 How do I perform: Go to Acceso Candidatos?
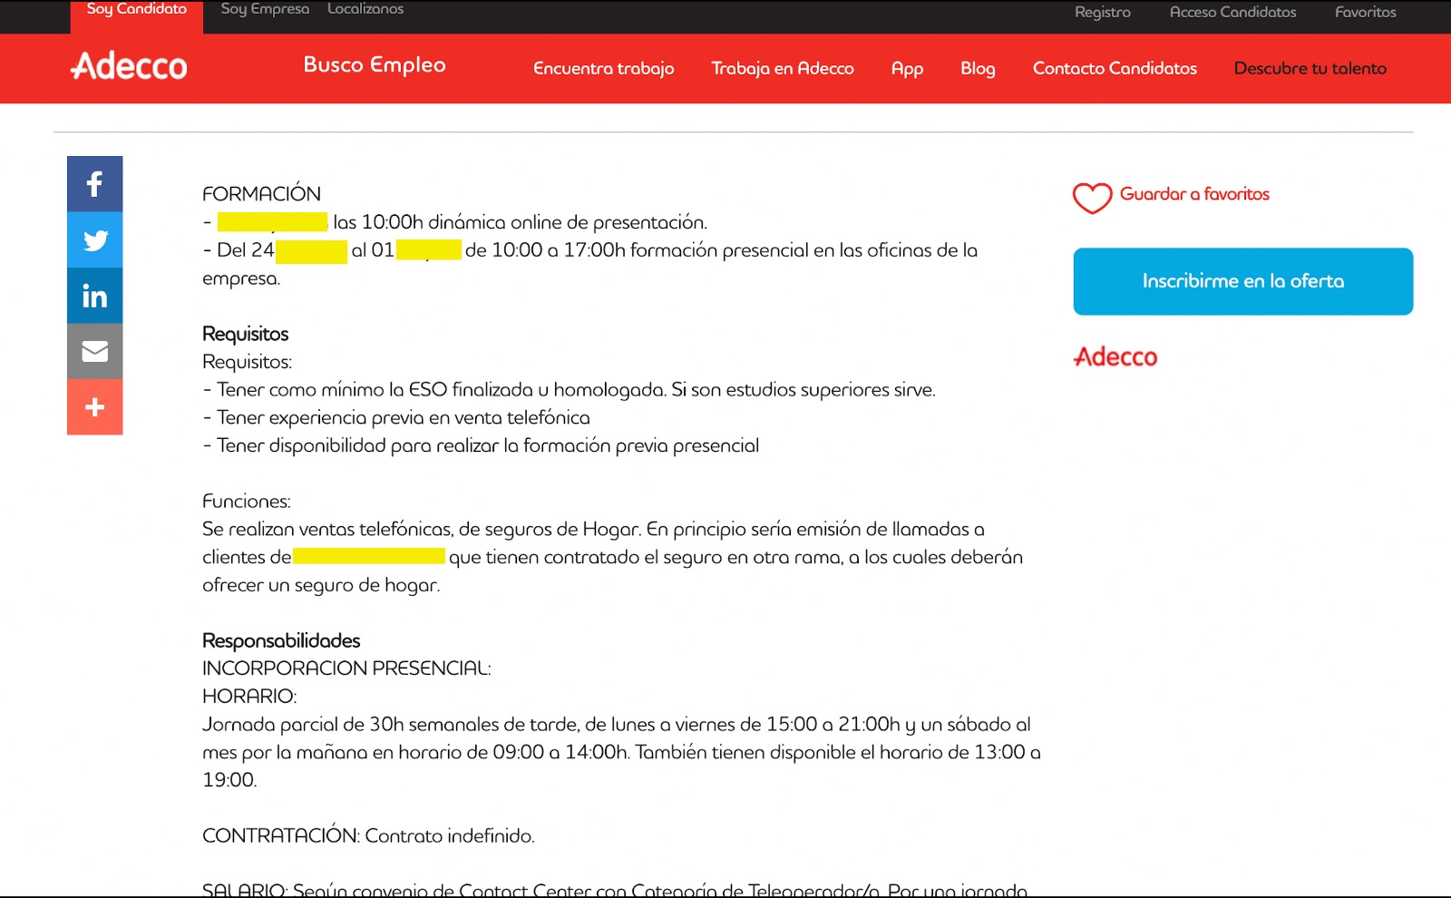(1232, 13)
